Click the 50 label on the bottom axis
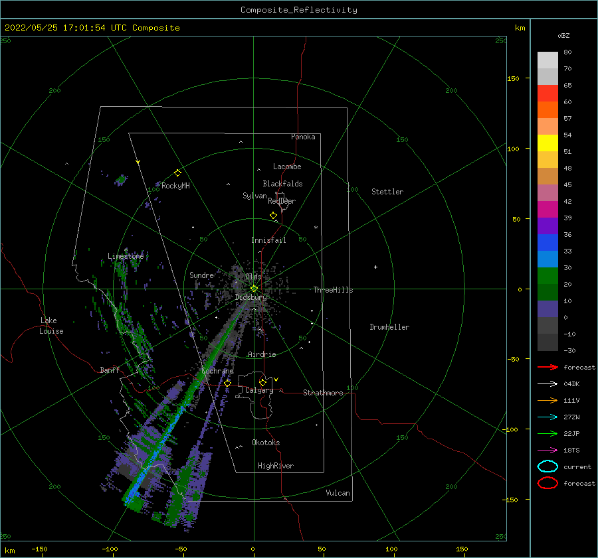Viewport: 598px width, 558px height. coord(322,549)
